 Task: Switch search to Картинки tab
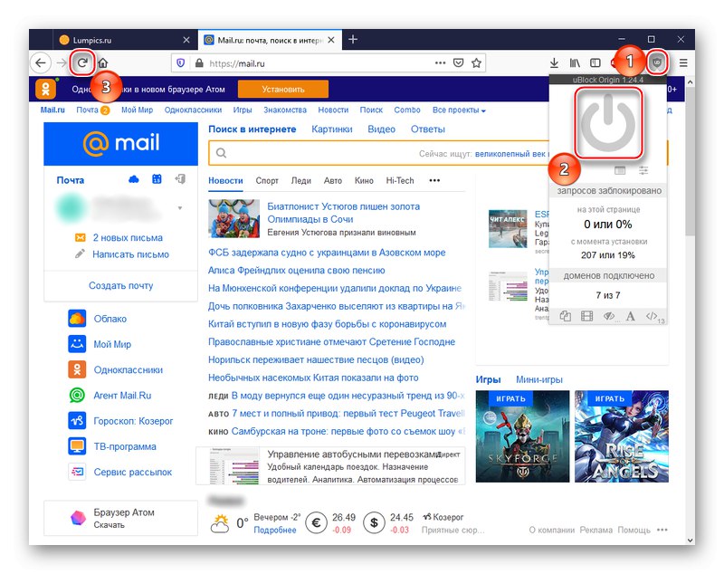tap(332, 129)
